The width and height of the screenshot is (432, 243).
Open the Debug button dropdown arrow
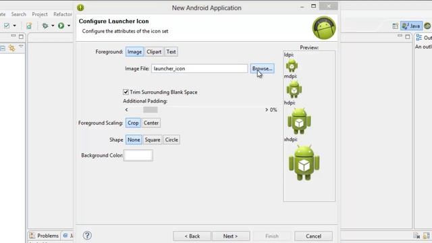point(53,26)
